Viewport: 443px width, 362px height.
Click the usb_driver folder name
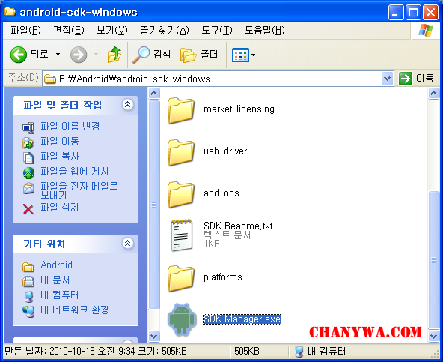(x=225, y=151)
